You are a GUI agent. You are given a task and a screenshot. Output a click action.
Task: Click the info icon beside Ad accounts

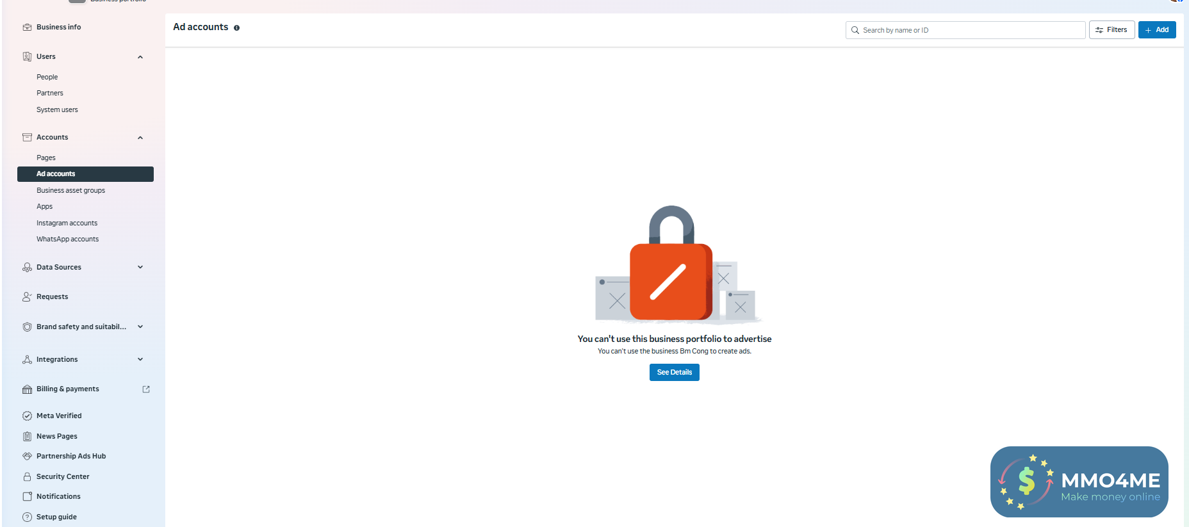tap(236, 28)
